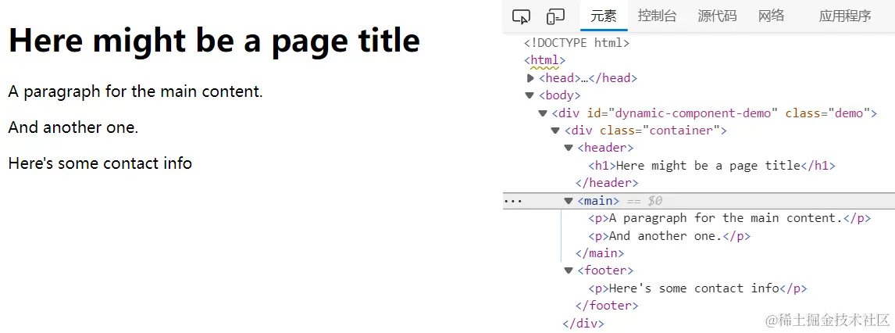The height and width of the screenshot is (333, 895).
Task: Select the contact info p node in footer
Action: pyautogui.click(x=697, y=288)
